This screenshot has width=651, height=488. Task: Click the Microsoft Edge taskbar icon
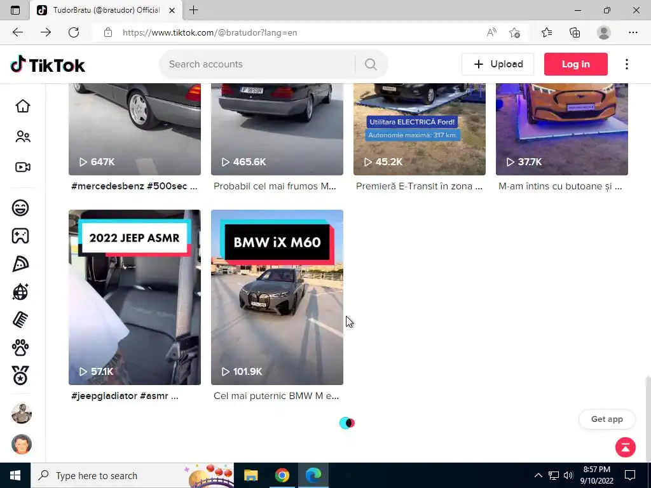click(x=313, y=475)
